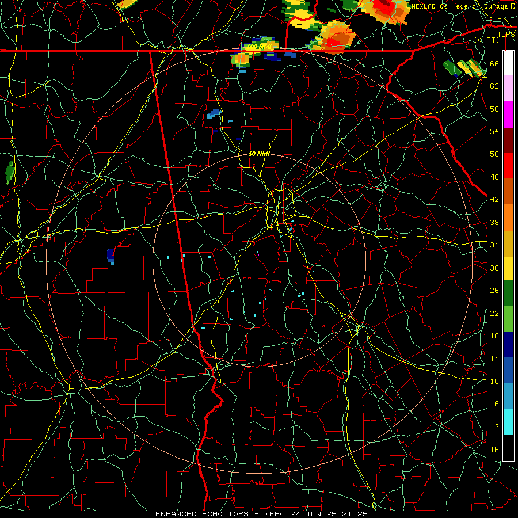This screenshot has height=518, width=518.
Task: Click the 46 value in the legend
Action: (x=494, y=177)
